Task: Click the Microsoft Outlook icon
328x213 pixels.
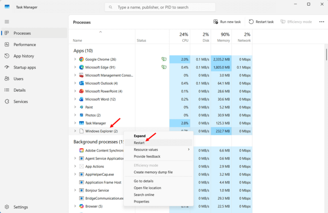Action: (x=82, y=83)
